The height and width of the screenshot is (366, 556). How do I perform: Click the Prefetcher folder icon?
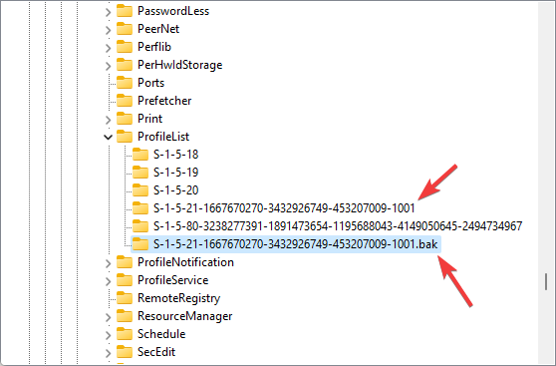click(125, 101)
